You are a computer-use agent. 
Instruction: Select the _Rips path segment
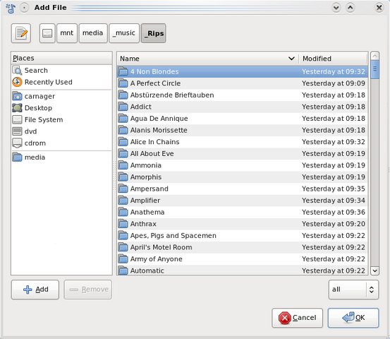point(154,33)
